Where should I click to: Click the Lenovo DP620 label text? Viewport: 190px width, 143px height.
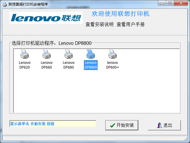tap(25, 65)
